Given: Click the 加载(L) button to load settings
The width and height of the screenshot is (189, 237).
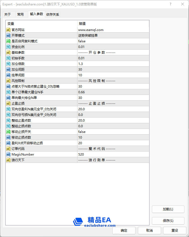Looking at the screenshot, I should [168, 209].
